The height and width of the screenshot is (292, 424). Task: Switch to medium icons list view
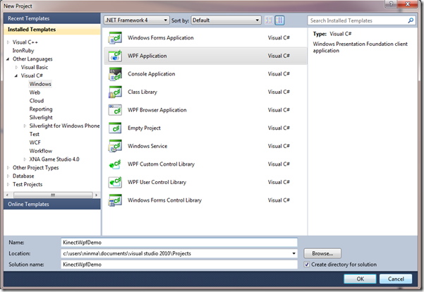point(279,20)
